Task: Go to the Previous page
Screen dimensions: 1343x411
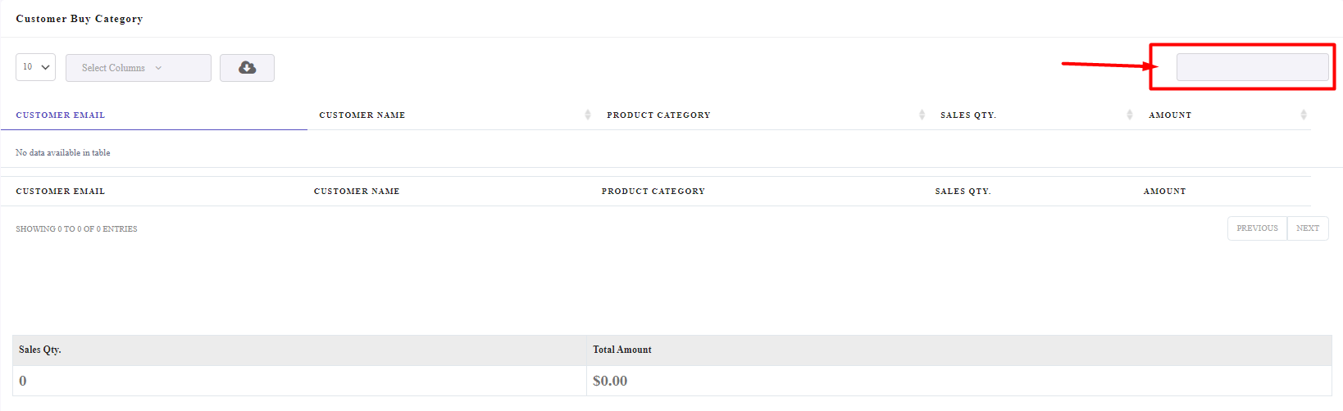Action: (x=1257, y=228)
